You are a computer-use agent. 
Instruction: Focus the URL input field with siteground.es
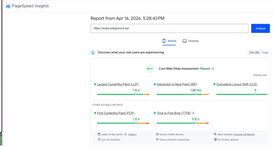[169, 28]
